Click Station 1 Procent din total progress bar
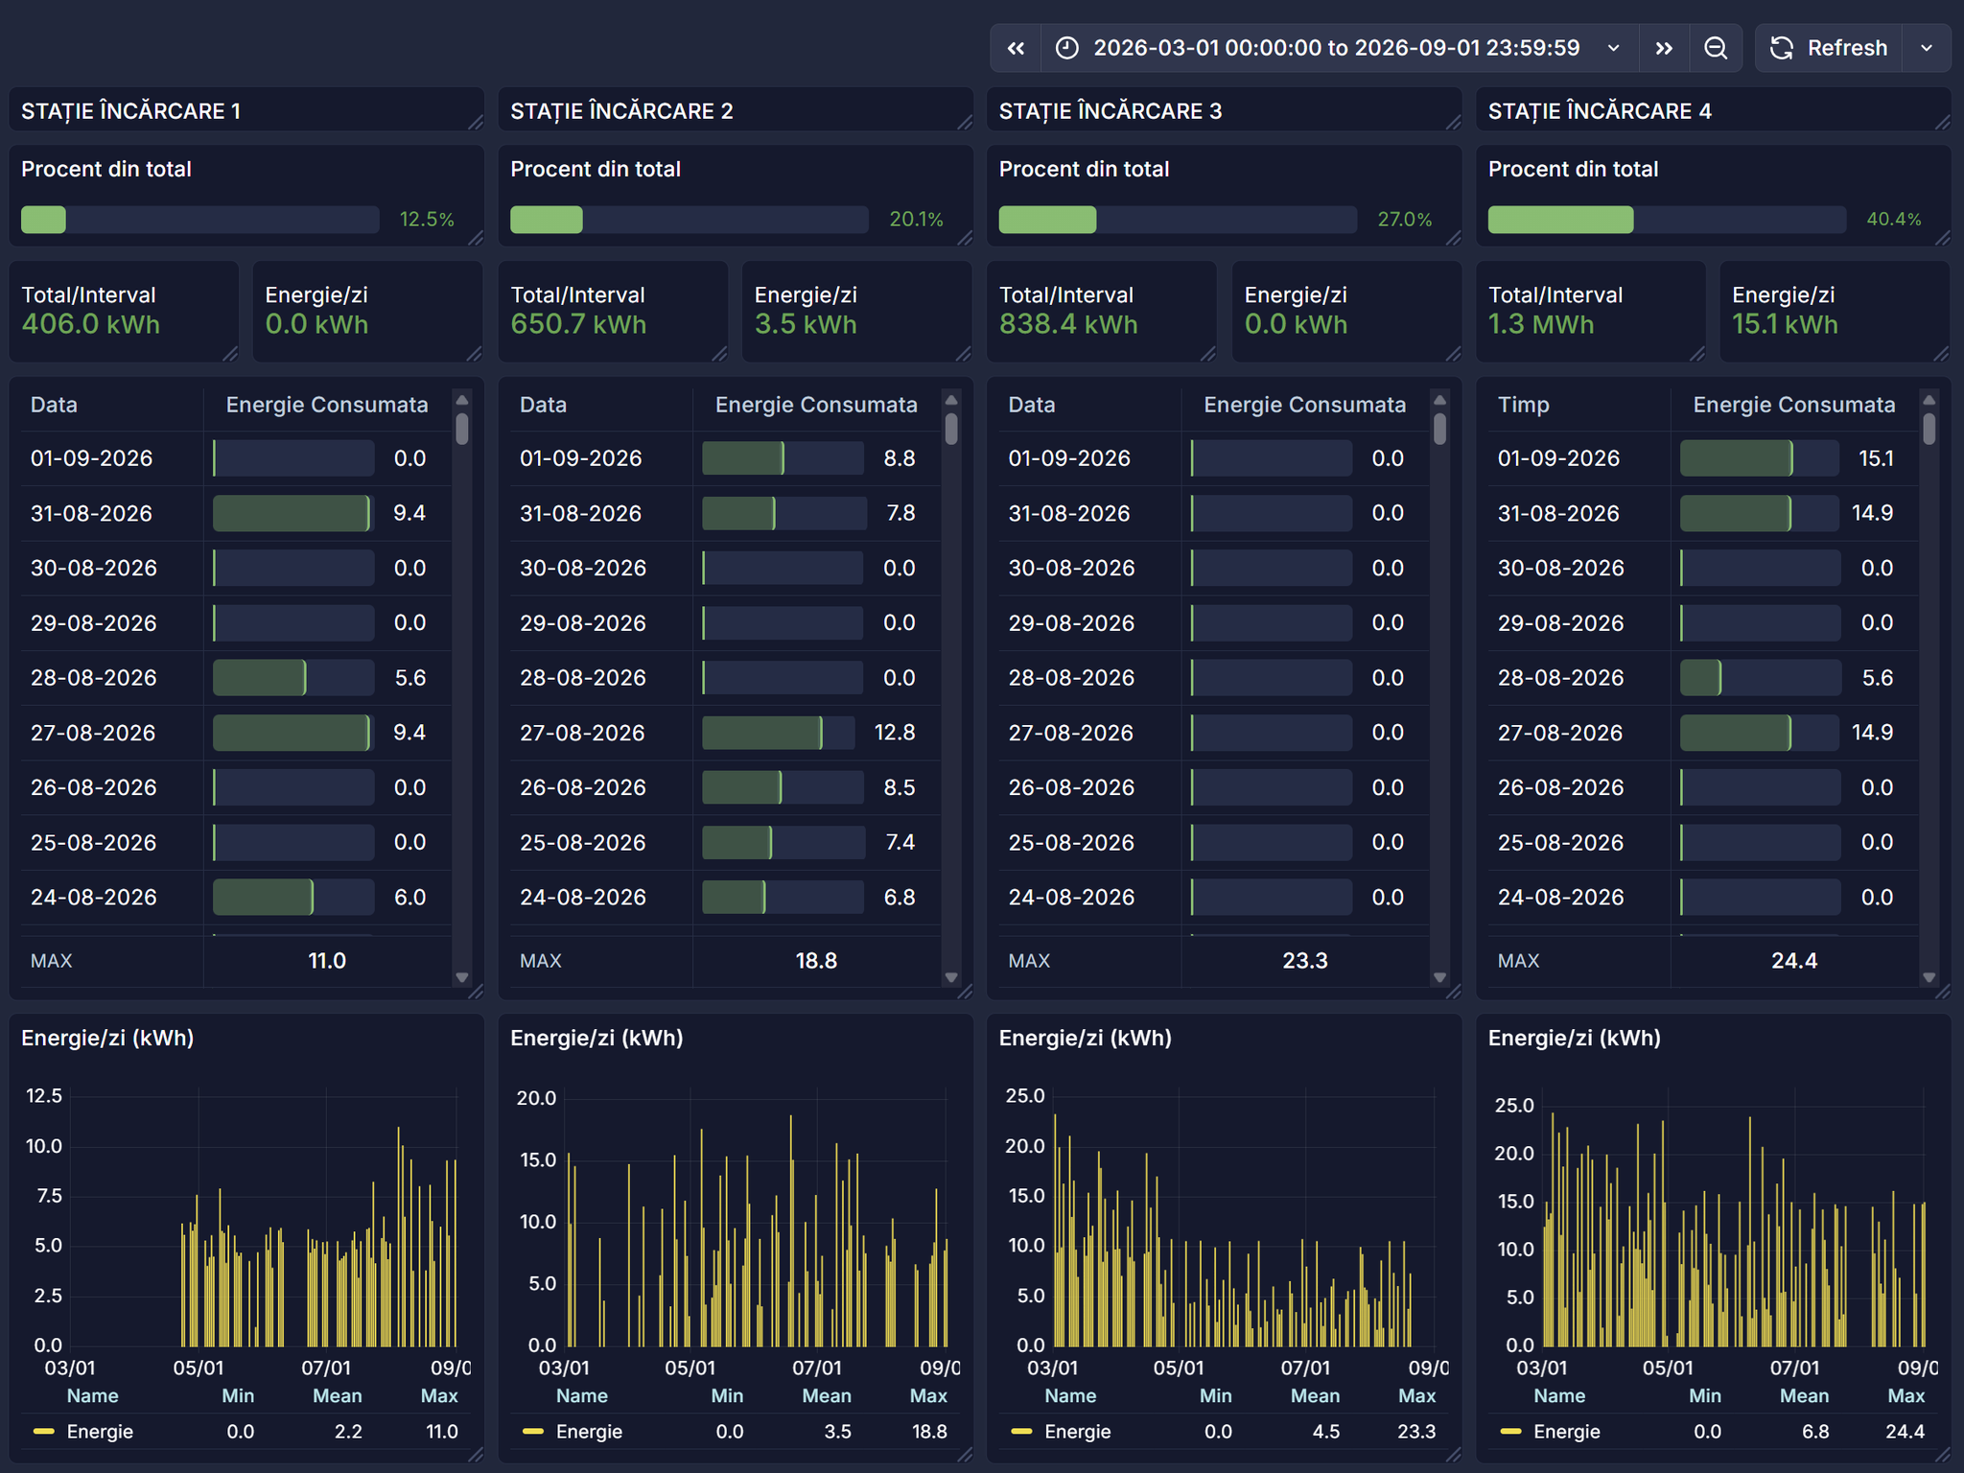 [x=199, y=220]
